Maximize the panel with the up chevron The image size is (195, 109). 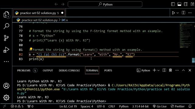[183, 70]
